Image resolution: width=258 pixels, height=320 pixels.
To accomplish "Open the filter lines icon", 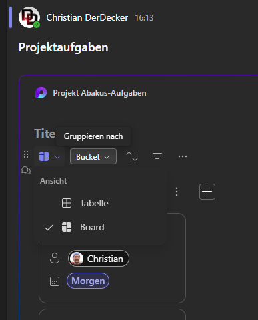I will pos(157,156).
